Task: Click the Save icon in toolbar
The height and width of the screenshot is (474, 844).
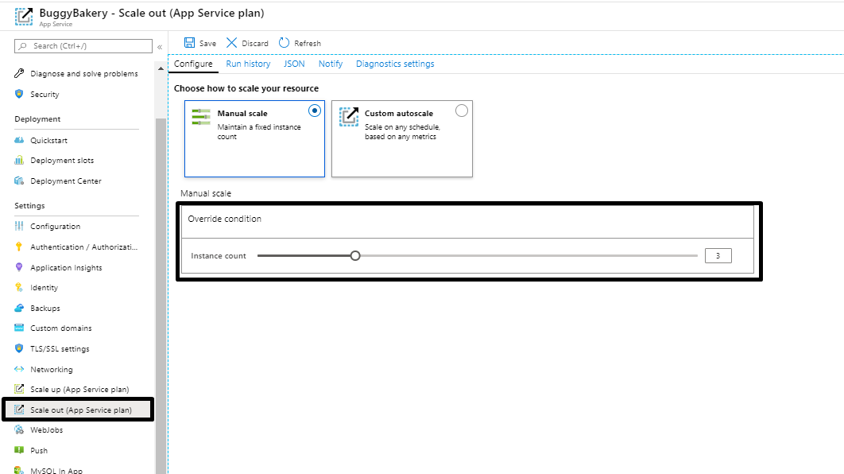Action: (190, 43)
